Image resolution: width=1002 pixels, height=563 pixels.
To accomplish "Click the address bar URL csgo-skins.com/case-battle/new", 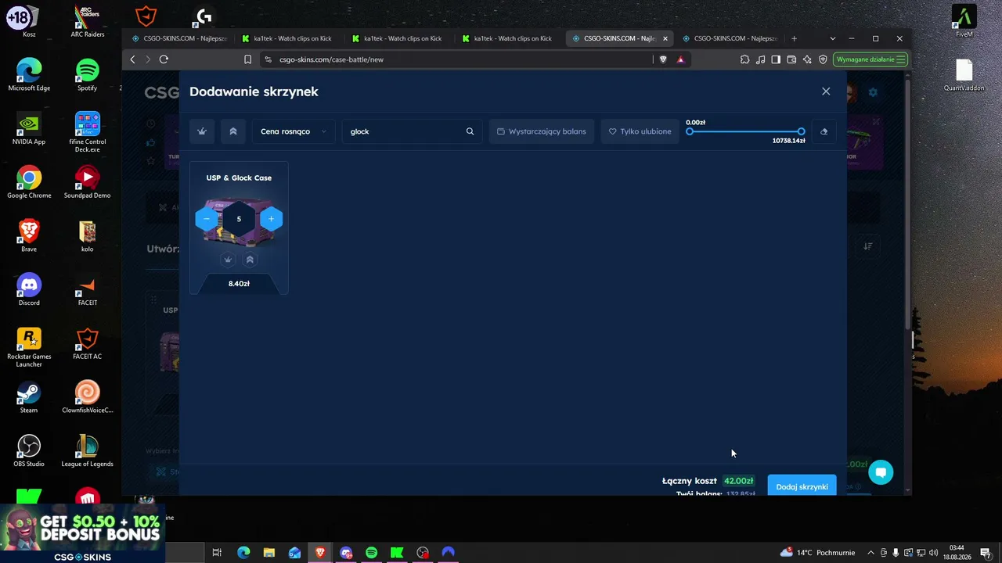I will tap(331, 59).
